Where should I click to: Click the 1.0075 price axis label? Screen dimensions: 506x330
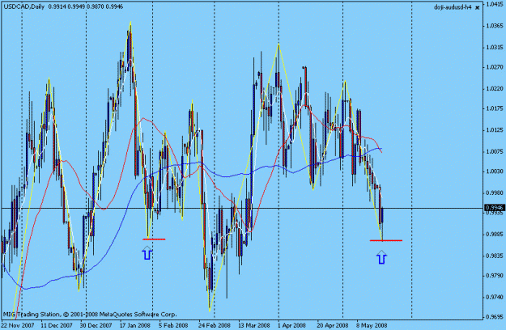(495, 151)
